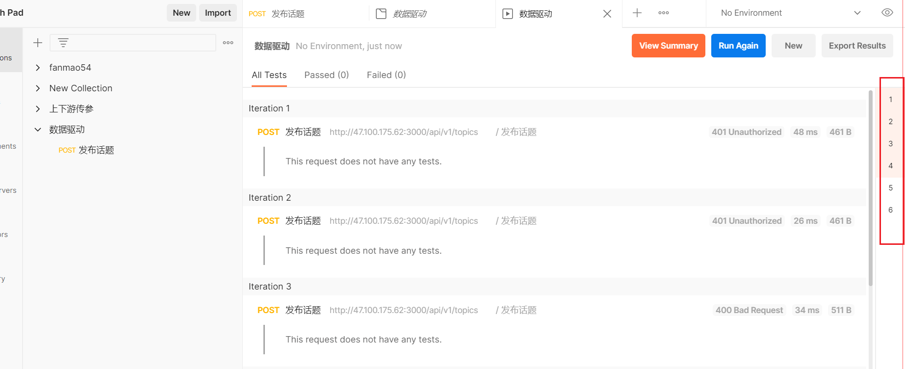Click the environment quick look eye icon
The width and height of the screenshot is (905, 369).
(x=887, y=13)
